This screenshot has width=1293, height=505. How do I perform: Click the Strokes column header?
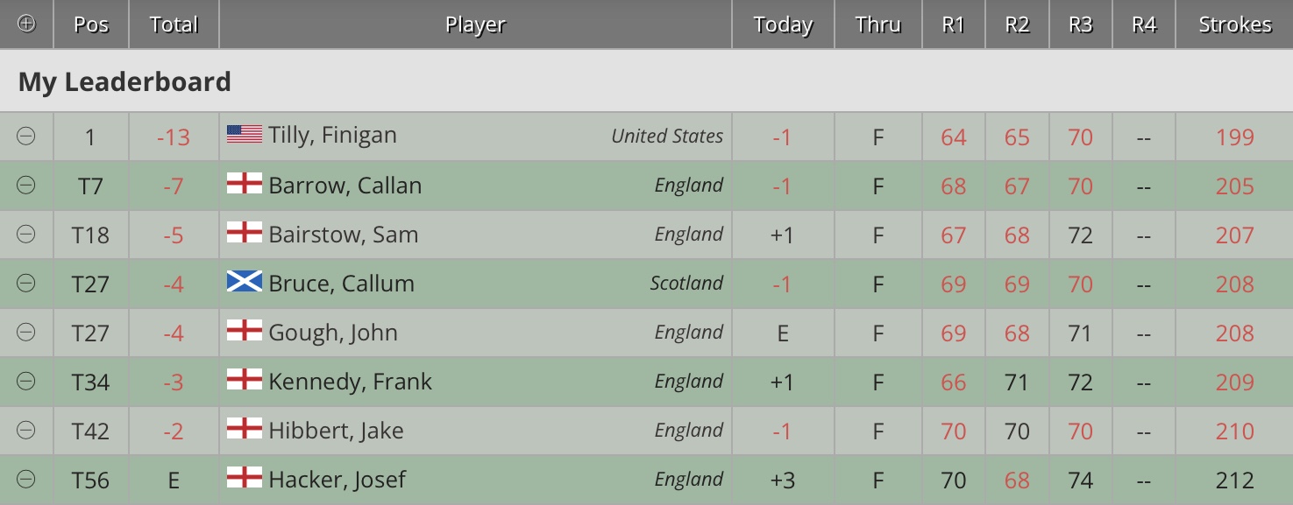(1234, 25)
